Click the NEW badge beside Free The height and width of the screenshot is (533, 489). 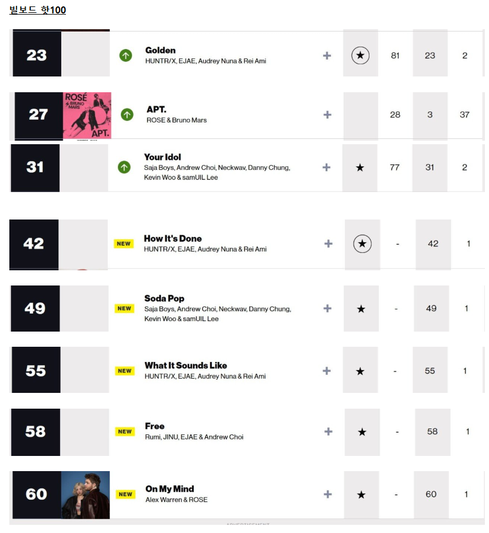tap(125, 431)
